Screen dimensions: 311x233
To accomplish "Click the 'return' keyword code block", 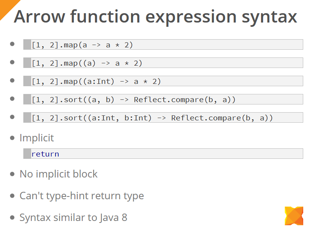I will point(45,154).
